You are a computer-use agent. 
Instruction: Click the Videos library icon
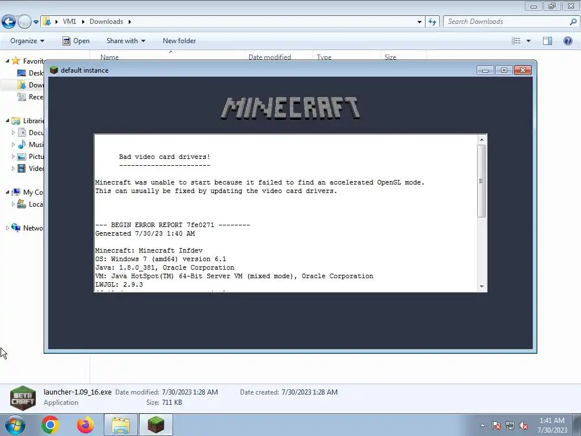[22, 168]
